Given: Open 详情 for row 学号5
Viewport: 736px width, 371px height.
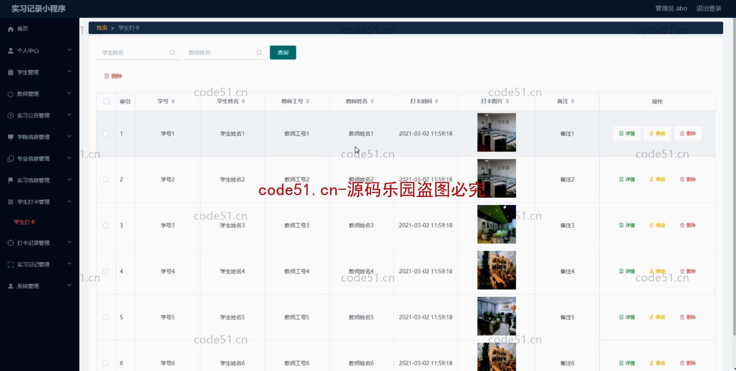Looking at the screenshot, I should tap(627, 317).
